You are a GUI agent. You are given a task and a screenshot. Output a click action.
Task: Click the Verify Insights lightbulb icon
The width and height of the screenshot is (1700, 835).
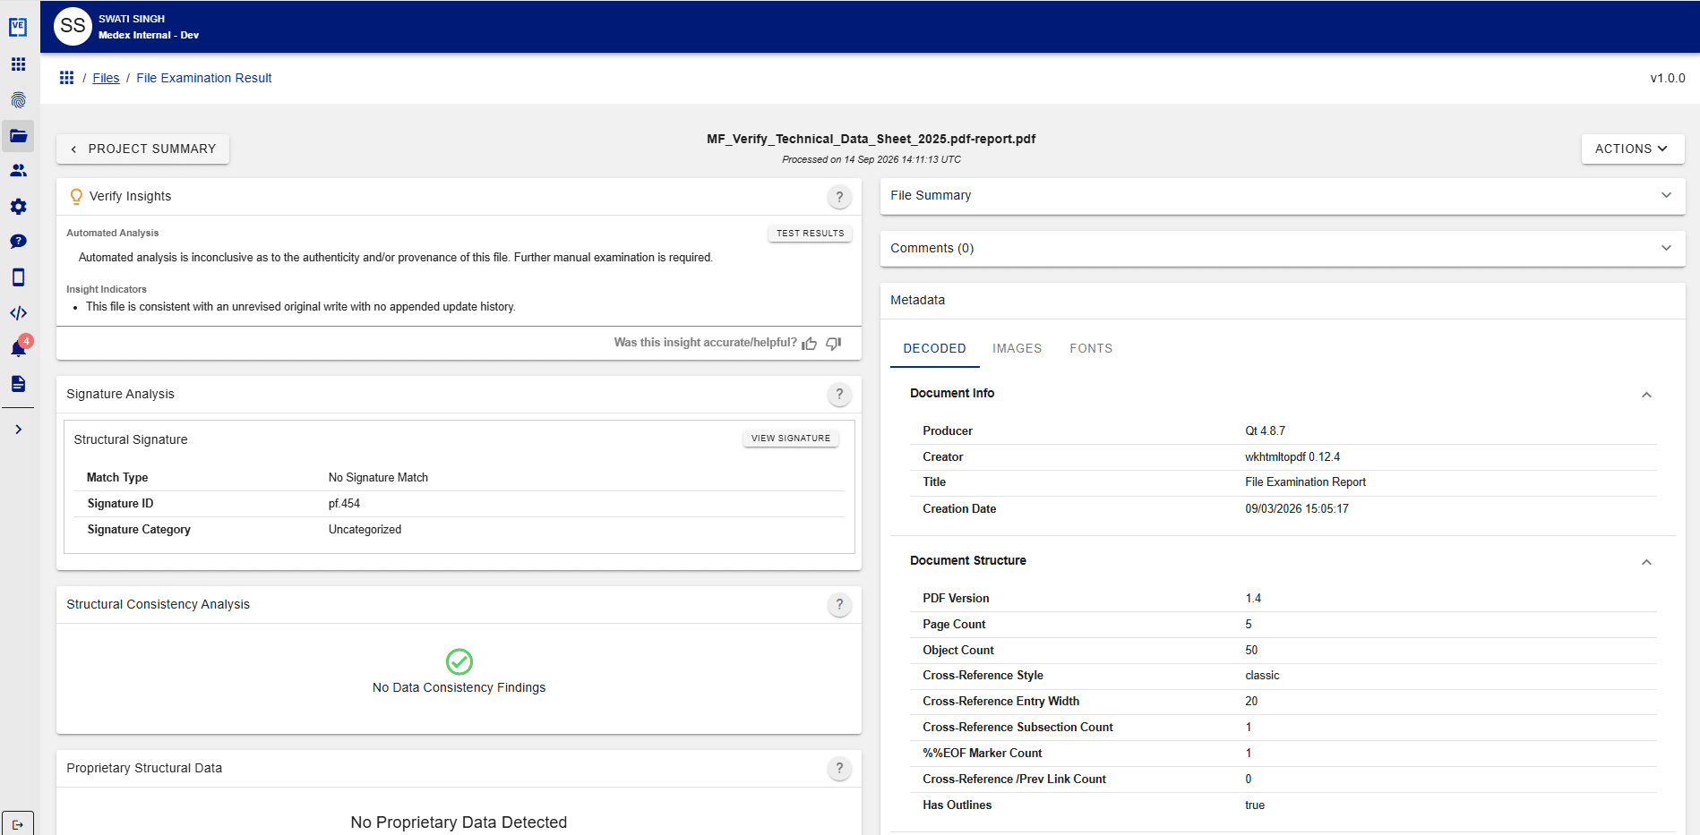click(x=76, y=196)
